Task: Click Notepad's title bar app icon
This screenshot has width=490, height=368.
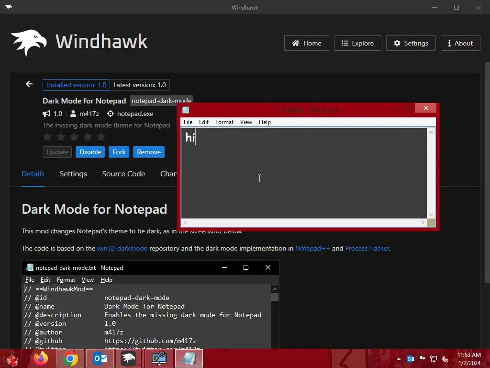Action: point(186,110)
